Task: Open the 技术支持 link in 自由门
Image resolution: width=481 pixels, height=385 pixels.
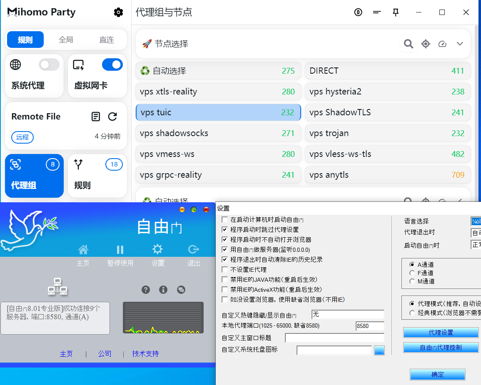Action: click(x=145, y=354)
